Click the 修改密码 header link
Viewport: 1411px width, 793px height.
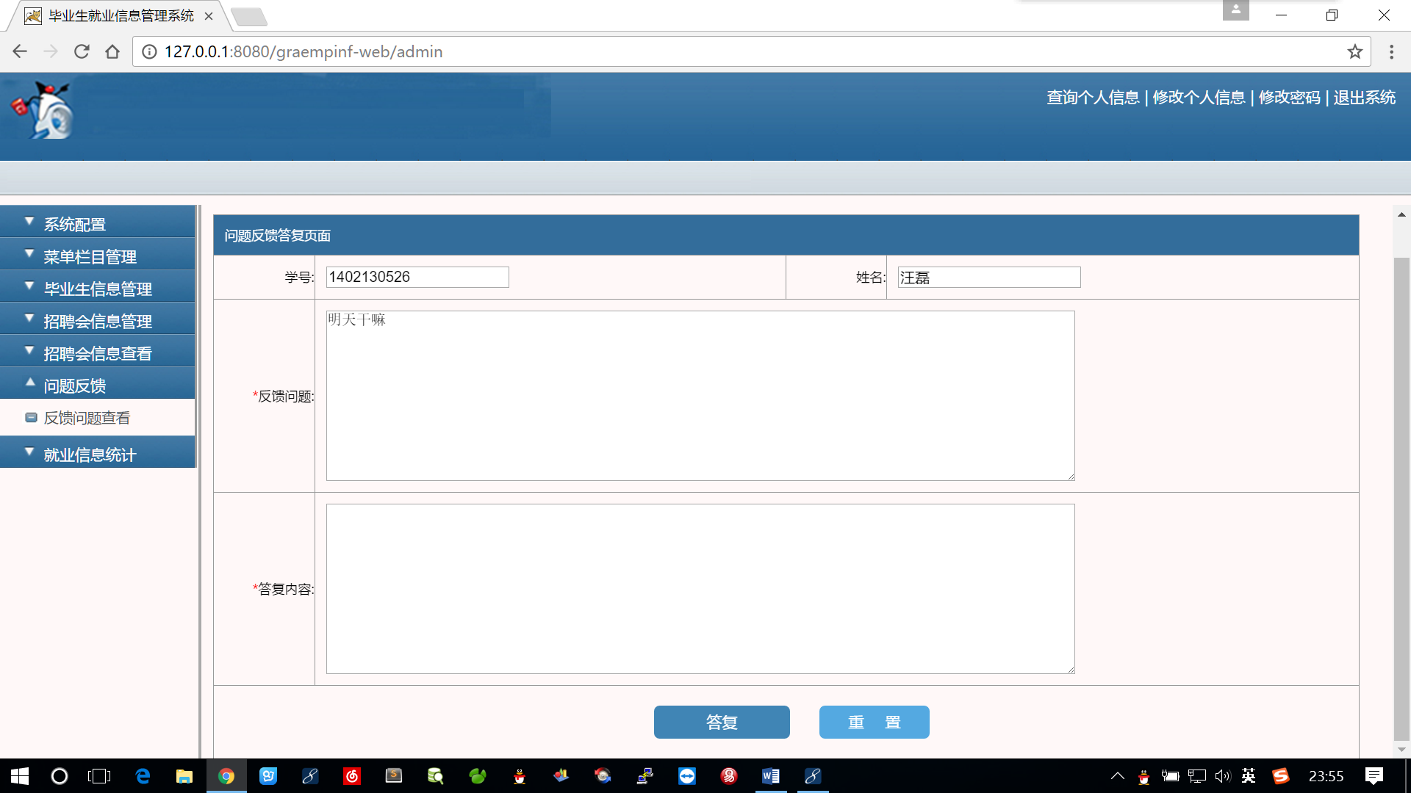(1289, 98)
